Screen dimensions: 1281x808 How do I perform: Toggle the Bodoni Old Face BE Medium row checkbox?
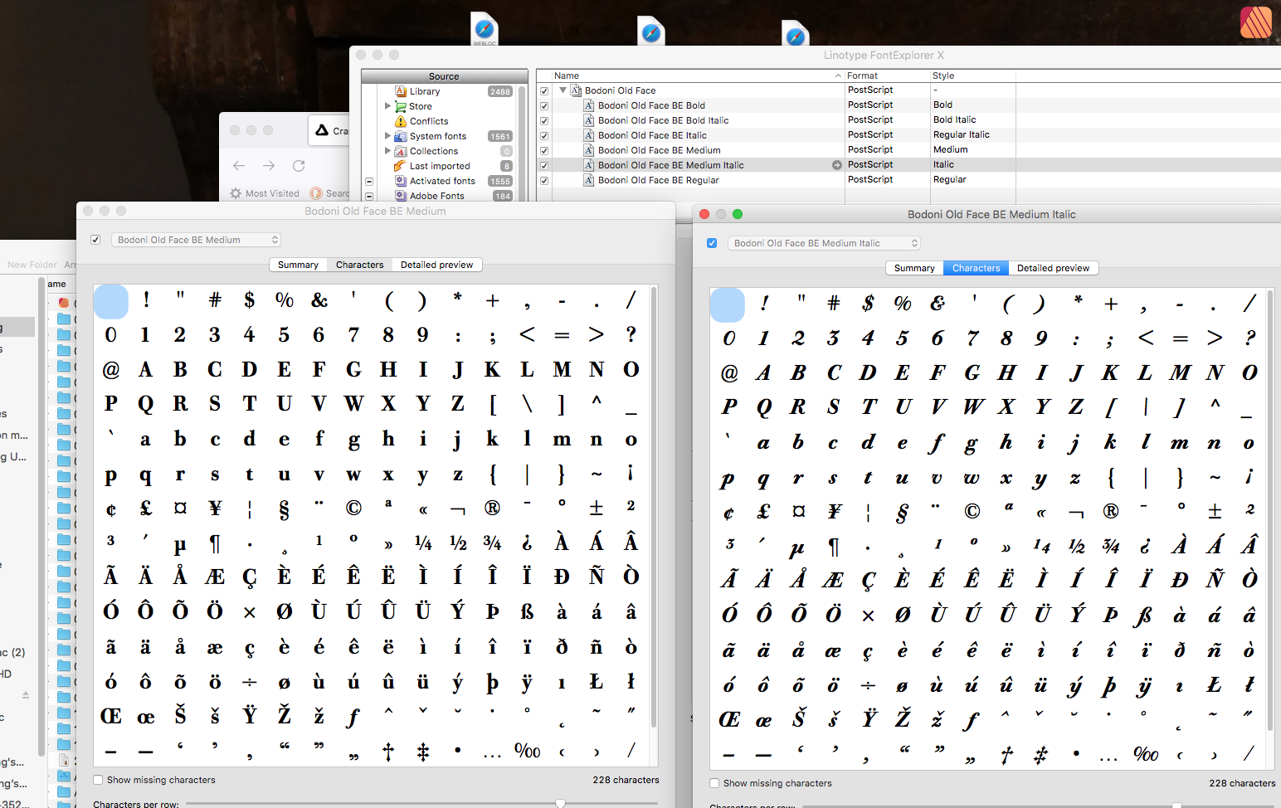(544, 151)
